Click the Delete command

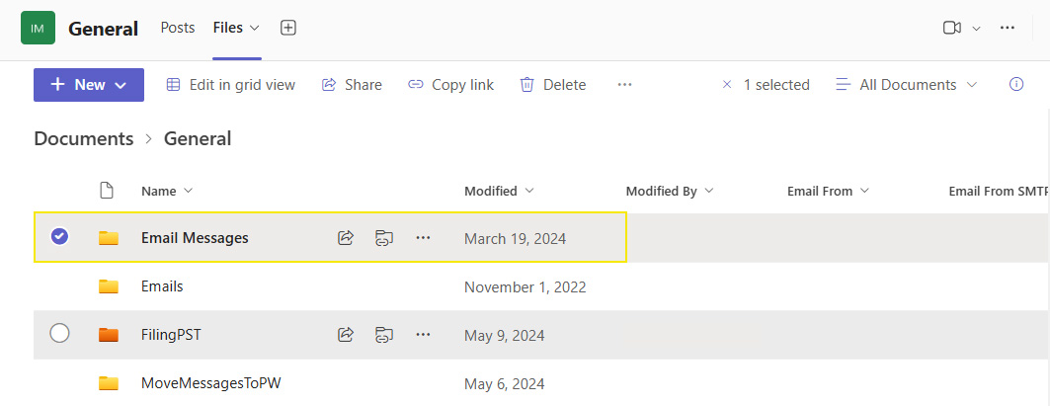point(553,85)
